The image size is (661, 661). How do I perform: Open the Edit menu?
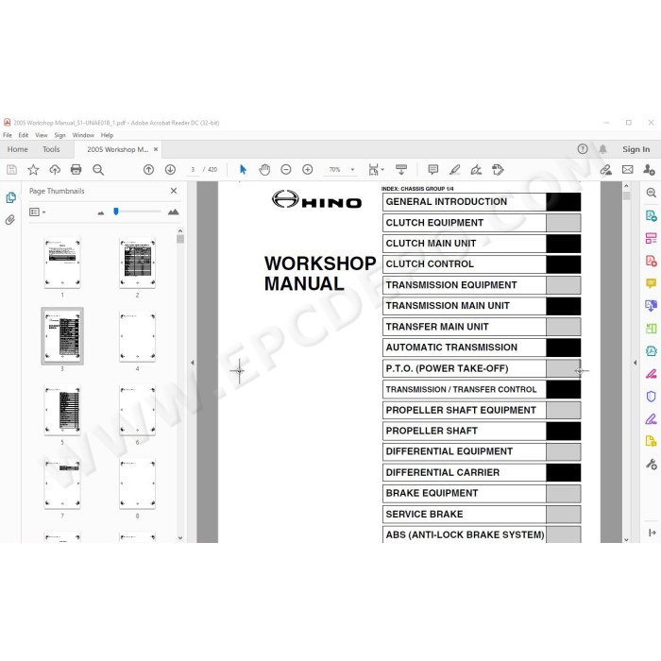point(24,135)
